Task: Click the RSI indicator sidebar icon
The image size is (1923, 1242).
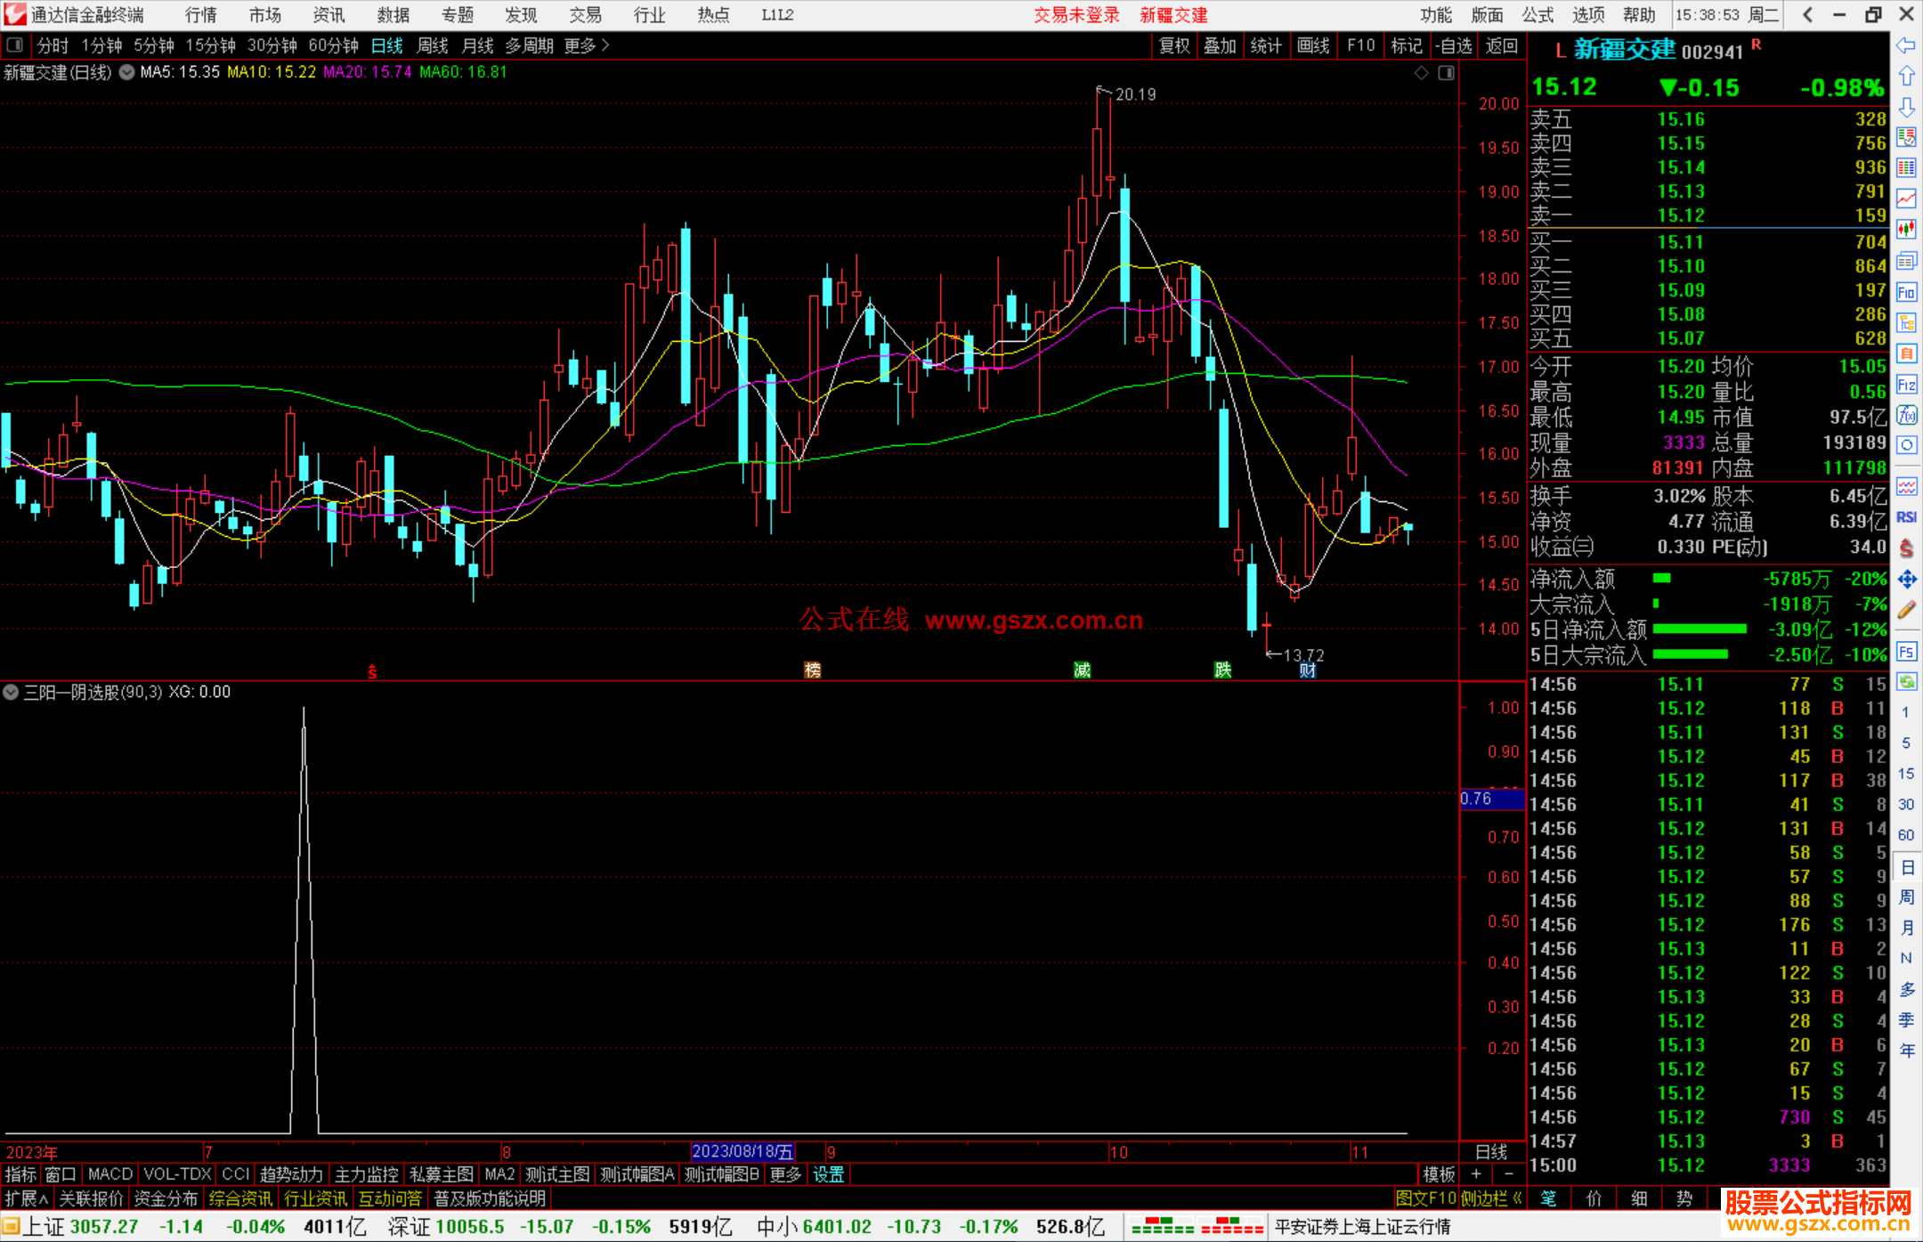Action: (1906, 517)
